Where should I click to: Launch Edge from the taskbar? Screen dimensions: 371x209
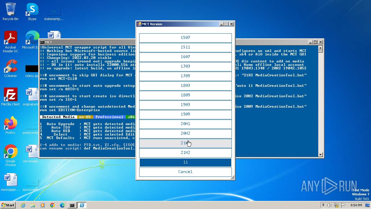coord(62,205)
